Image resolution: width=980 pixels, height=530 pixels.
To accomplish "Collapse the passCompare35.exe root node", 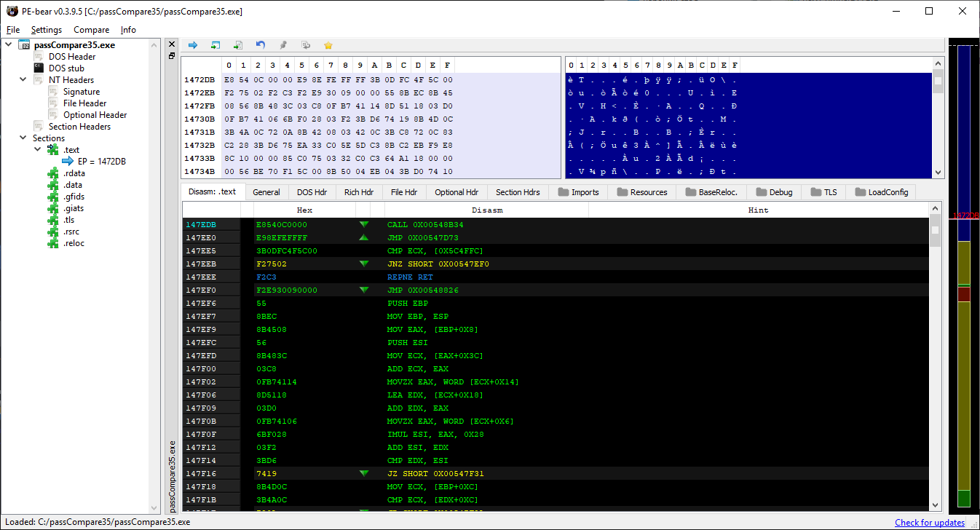I will click(9, 45).
